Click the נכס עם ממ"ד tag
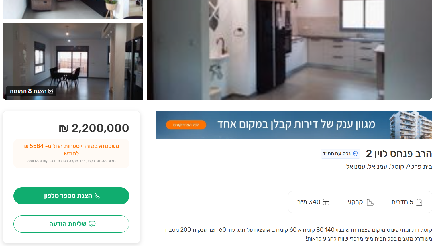434x246 pixels. [340, 154]
